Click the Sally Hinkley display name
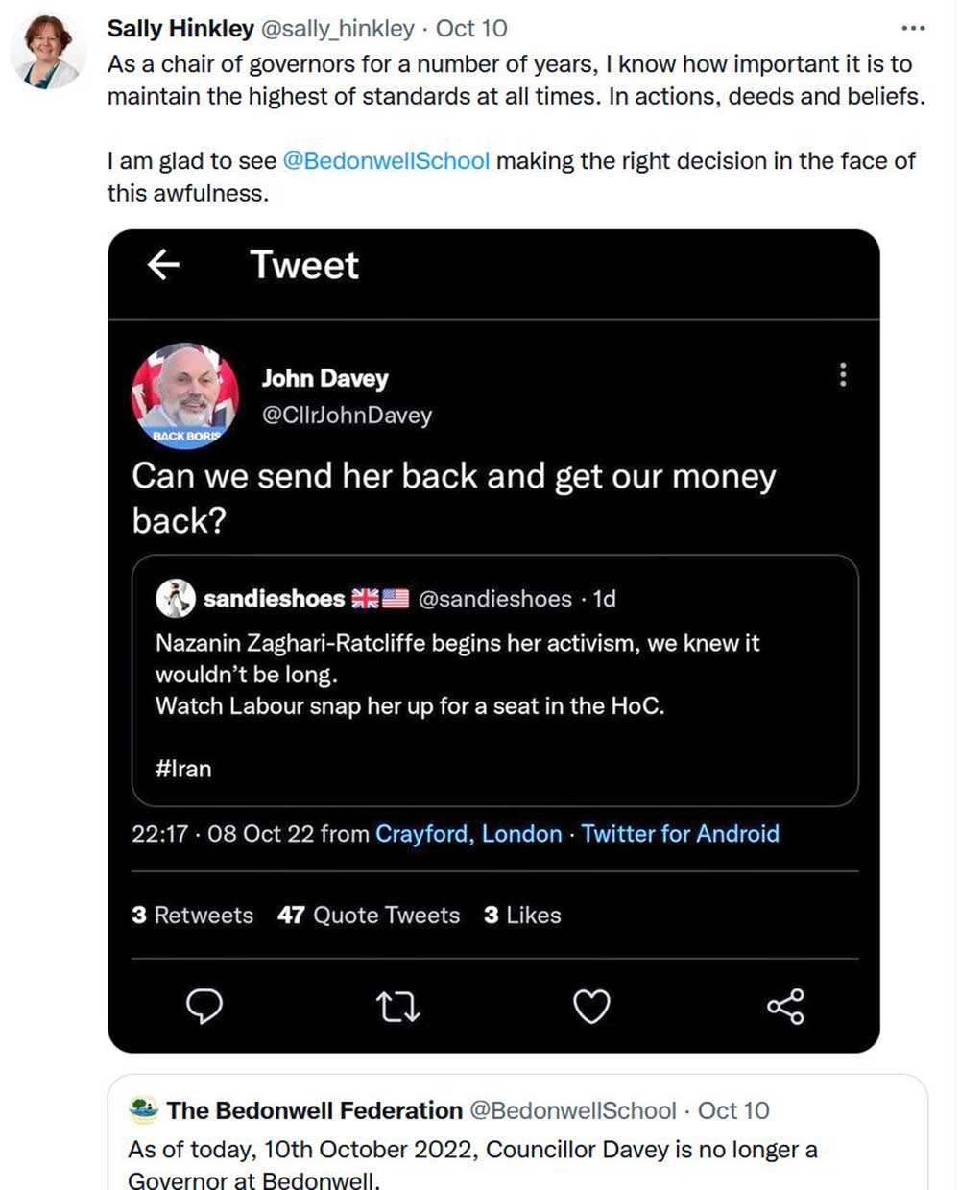The height and width of the screenshot is (1190, 960). [180, 28]
